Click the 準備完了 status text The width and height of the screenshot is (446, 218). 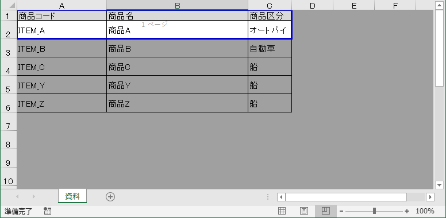coord(18,211)
